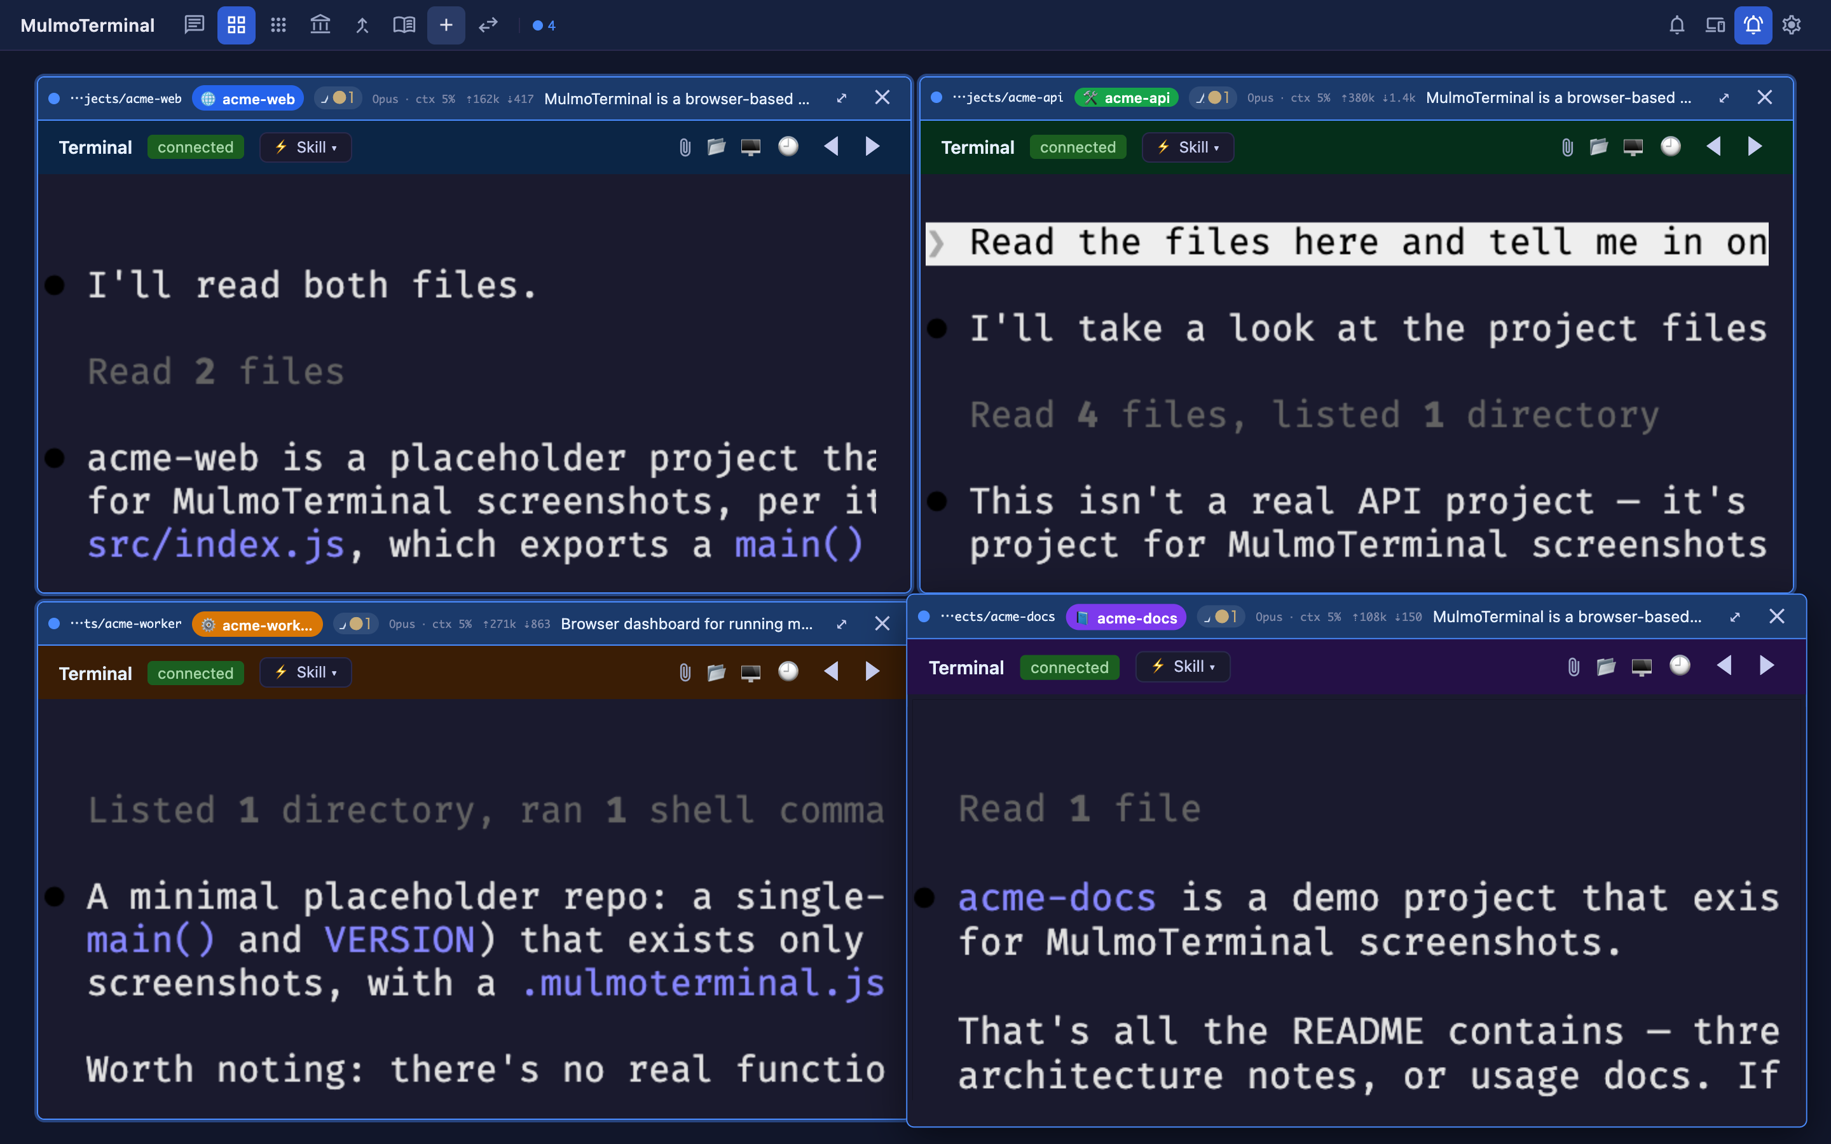Click connected status badge in acme-web terminal
The height and width of the screenshot is (1144, 1831).
[x=195, y=147]
